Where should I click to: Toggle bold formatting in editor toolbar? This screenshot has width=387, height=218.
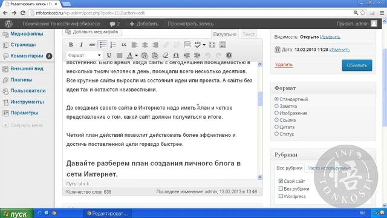click(x=71, y=45)
